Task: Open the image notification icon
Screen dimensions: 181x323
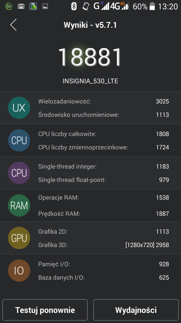Action: pyautogui.click(x=45, y=7)
